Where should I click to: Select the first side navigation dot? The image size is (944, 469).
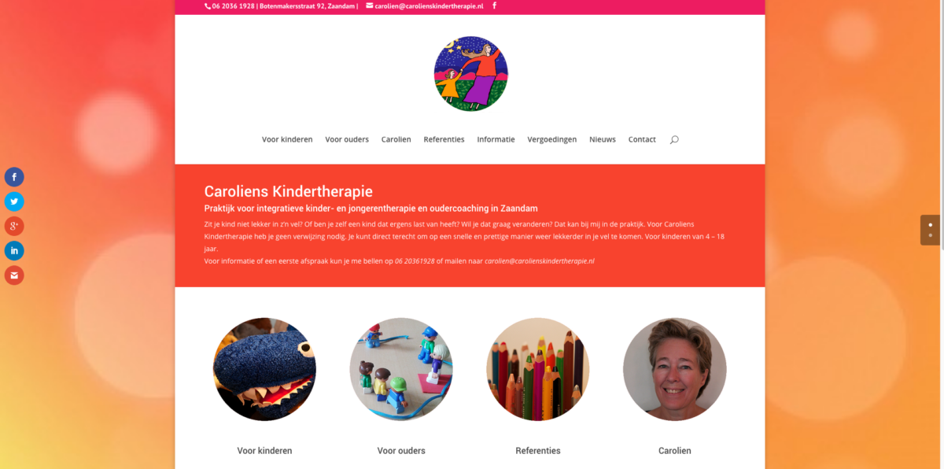click(x=930, y=225)
